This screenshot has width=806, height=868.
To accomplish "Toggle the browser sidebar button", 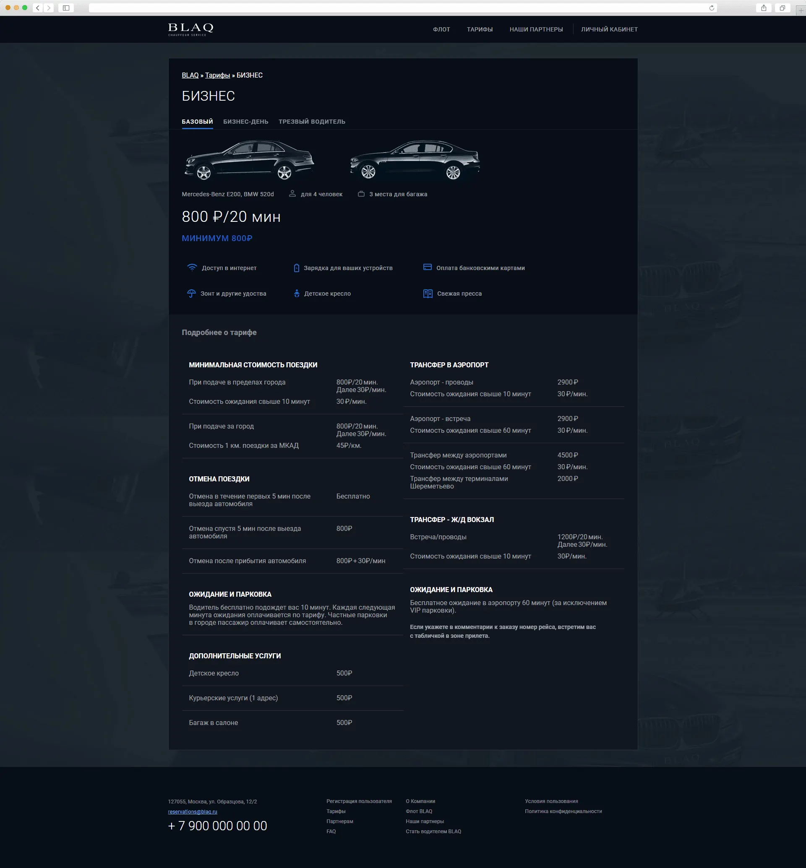I will pos(66,8).
